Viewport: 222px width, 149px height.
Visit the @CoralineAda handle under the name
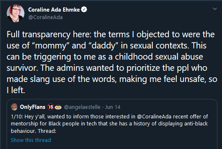click(45, 17)
